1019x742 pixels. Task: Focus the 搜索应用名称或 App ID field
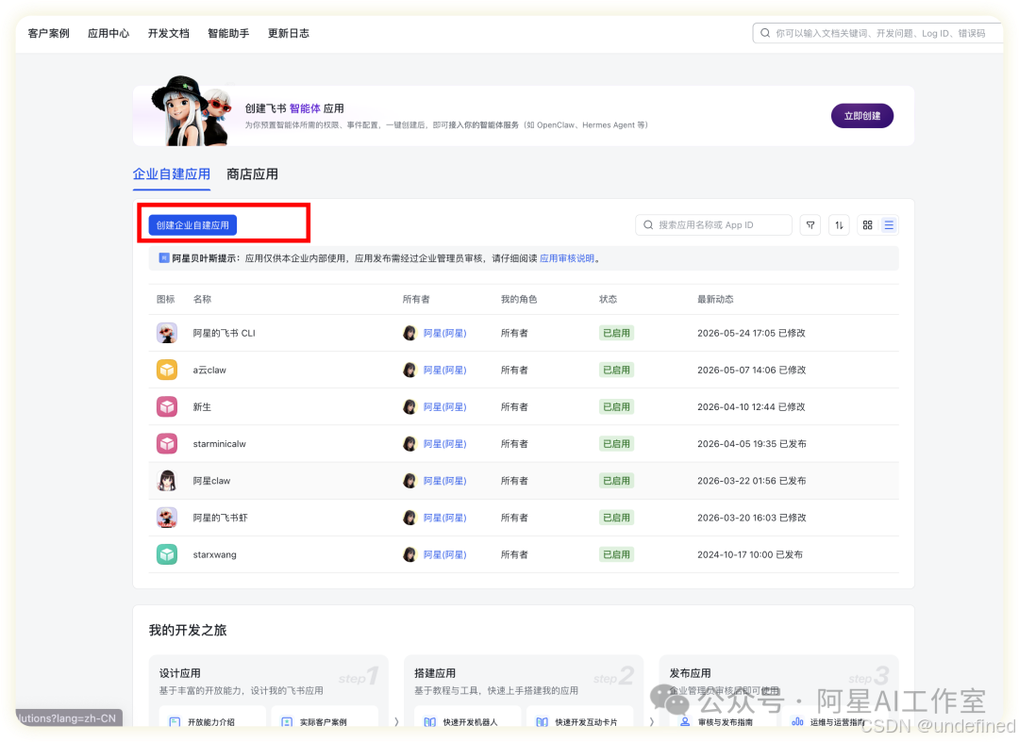[713, 224]
